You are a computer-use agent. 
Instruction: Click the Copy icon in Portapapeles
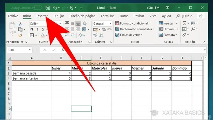(20, 30)
